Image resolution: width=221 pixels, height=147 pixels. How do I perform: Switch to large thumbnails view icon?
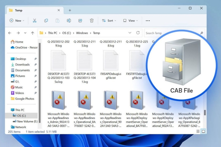(x=203, y=132)
